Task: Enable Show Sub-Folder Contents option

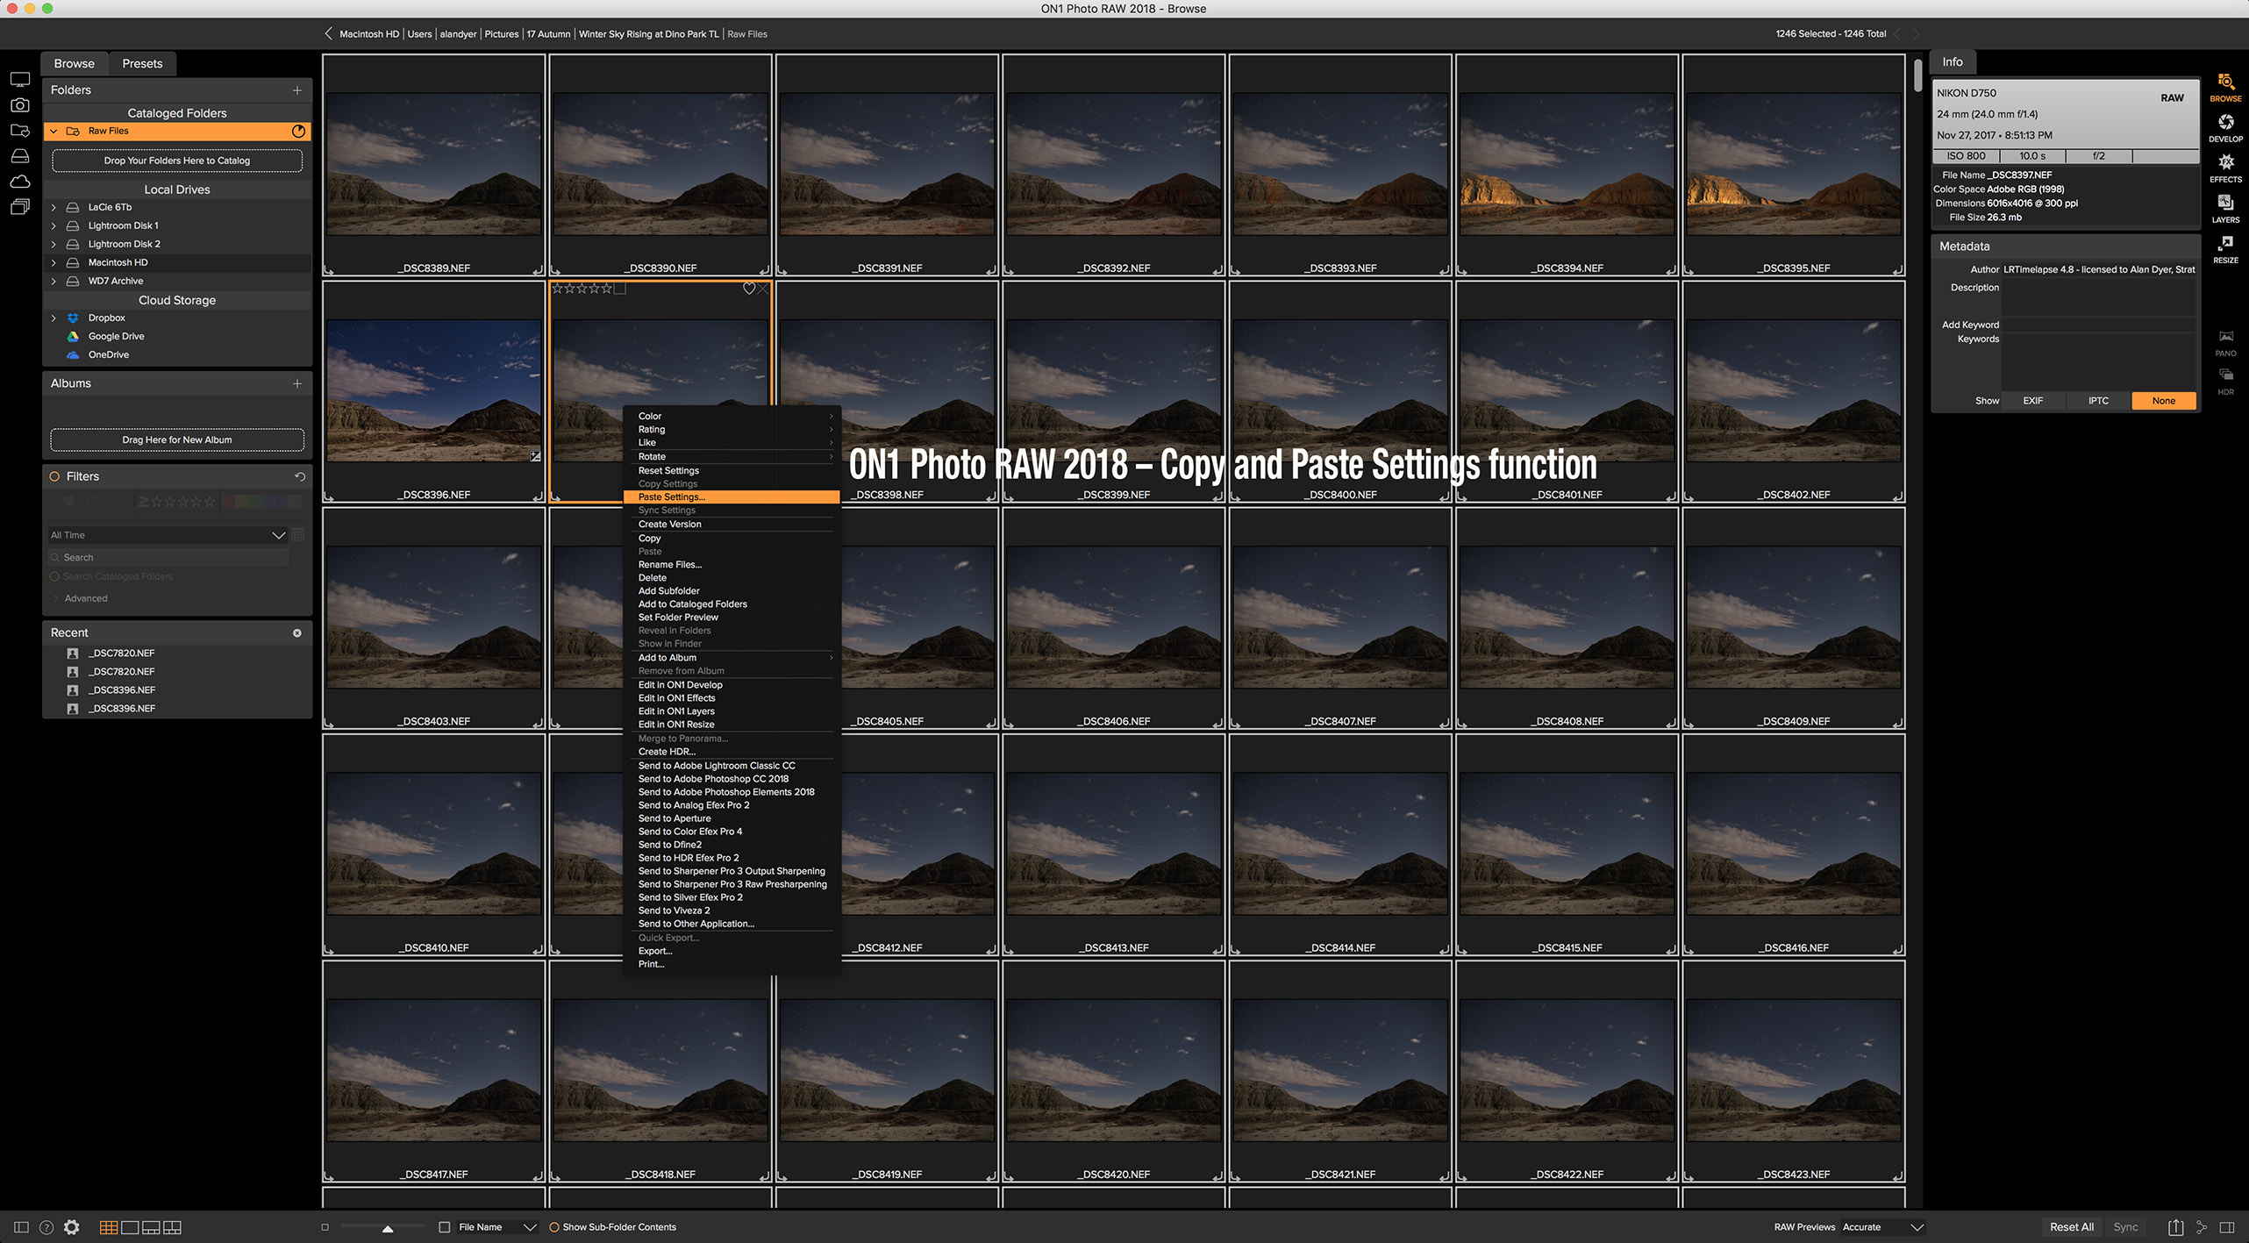Action: (x=554, y=1227)
